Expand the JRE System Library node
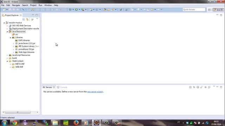225x126 pixels. pyautogui.click(x=14, y=46)
